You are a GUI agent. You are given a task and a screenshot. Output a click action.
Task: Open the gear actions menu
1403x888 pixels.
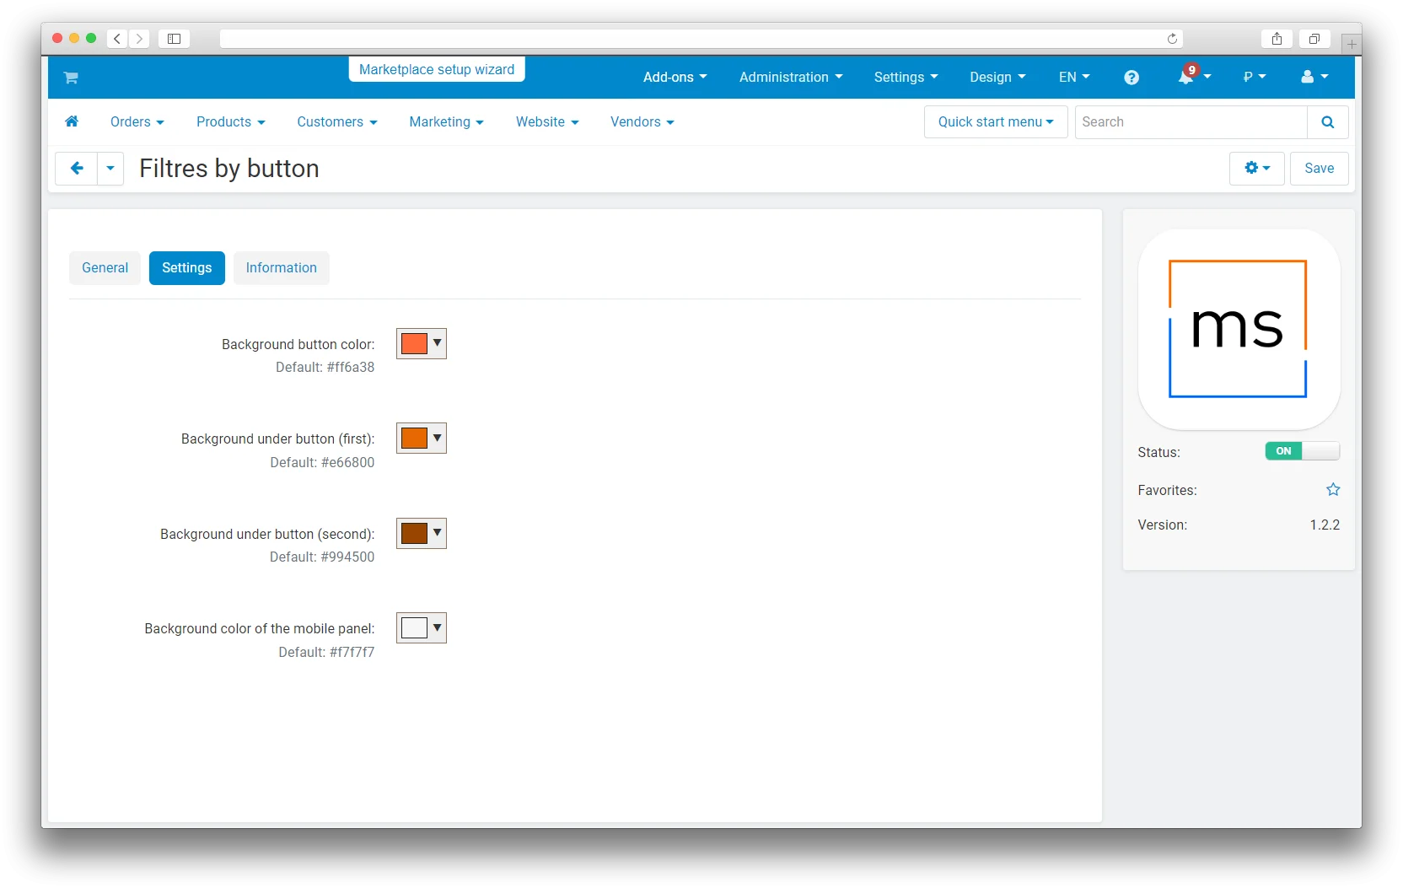coord(1256,168)
